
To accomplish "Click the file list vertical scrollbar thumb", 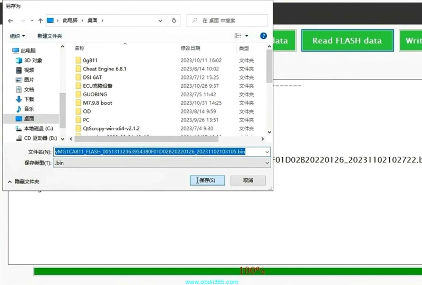I will 269,66.
